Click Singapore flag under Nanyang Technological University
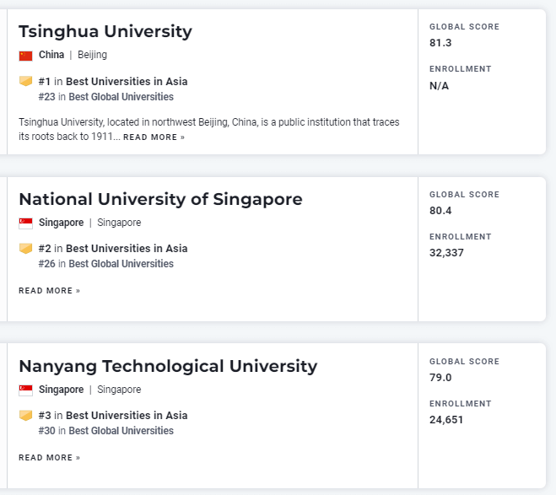The width and height of the screenshot is (556, 495). tap(25, 390)
